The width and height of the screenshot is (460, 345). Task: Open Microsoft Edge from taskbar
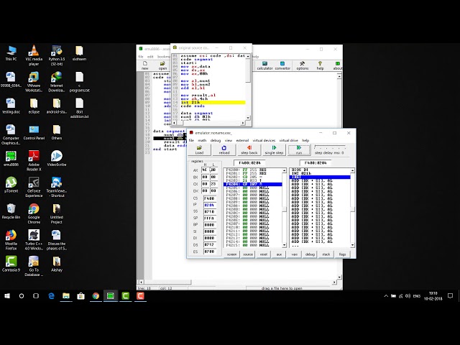[x=51, y=296]
